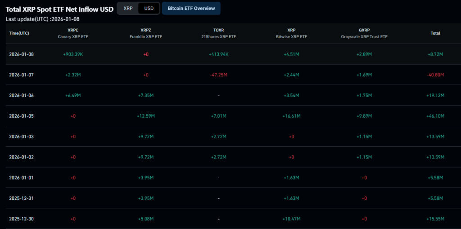Click the +8.72M total value
Image resolution: width=461 pixels, height=229 pixels.
(435, 54)
